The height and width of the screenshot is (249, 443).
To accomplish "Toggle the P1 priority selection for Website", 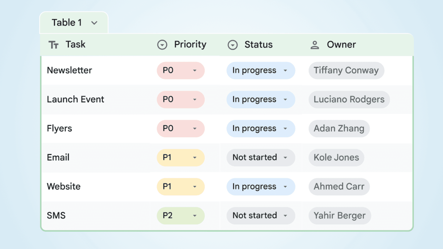I will point(181,186).
